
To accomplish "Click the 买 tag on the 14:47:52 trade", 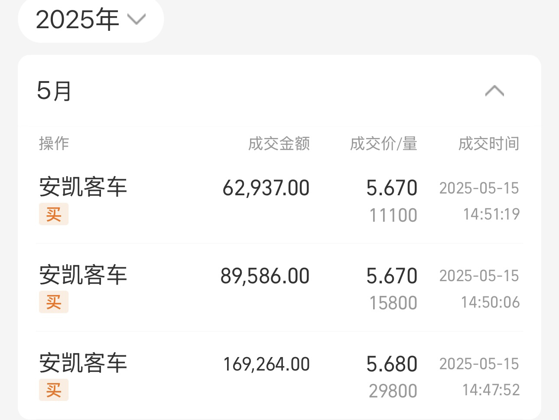I will click(x=54, y=390).
